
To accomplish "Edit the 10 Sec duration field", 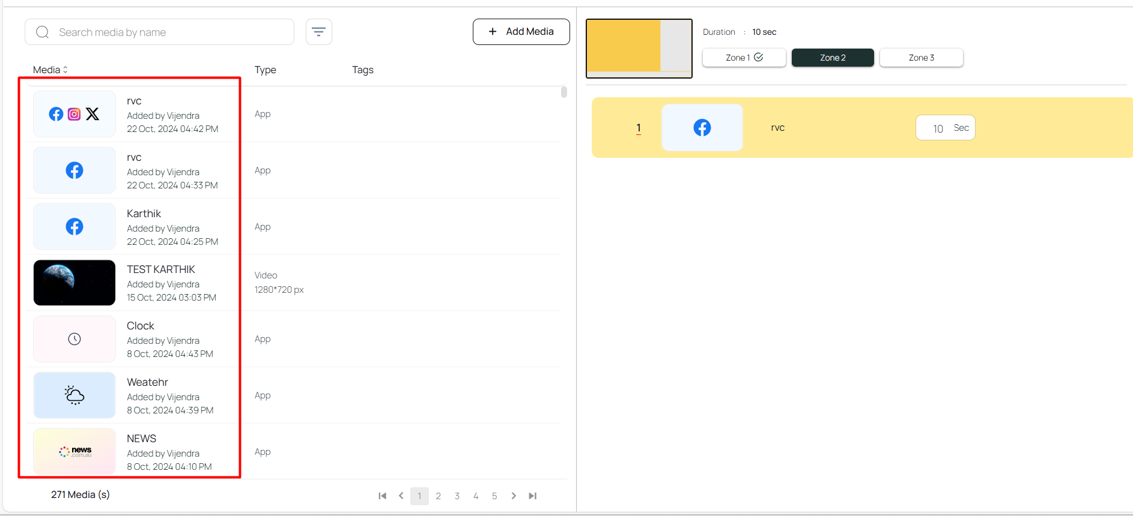I will tap(938, 128).
